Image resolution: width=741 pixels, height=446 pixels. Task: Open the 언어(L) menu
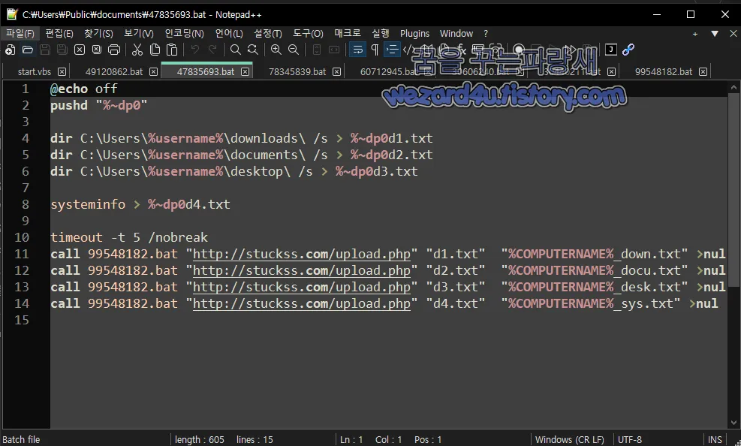click(229, 34)
